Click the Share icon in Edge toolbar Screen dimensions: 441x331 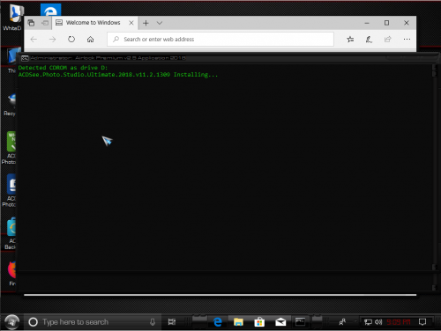click(x=388, y=40)
